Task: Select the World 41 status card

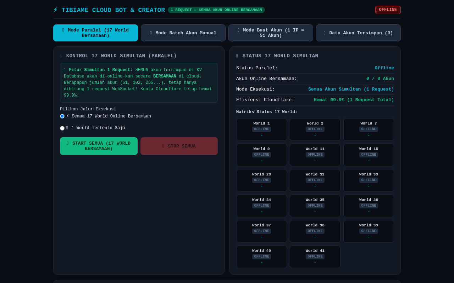Action: click(315, 257)
